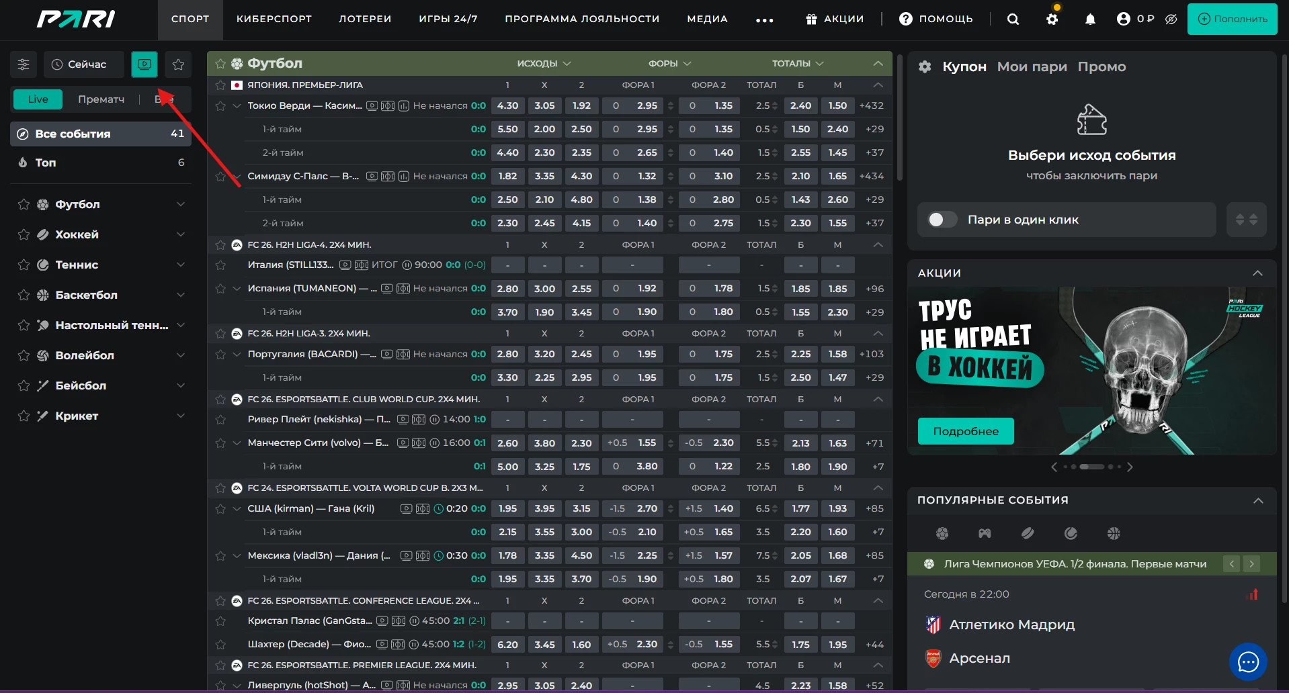The width and height of the screenshot is (1289, 693).
Task: Show Все события list
Action: pyautogui.click(x=101, y=134)
